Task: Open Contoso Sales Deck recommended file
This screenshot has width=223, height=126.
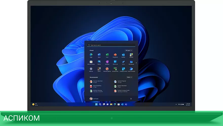Action: point(96,81)
